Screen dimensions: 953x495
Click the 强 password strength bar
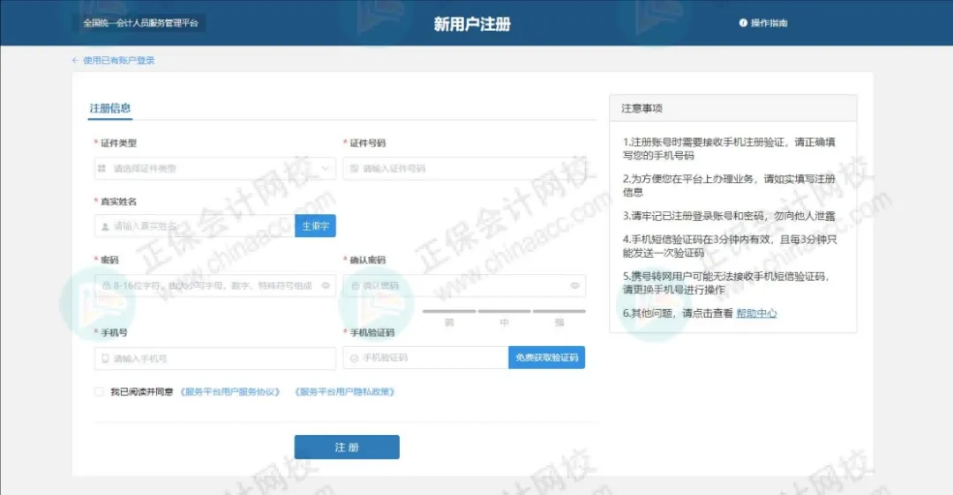(x=559, y=311)
